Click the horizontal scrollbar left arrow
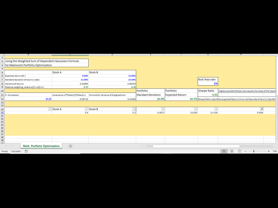Screen dimensions: 278x208 145,146
